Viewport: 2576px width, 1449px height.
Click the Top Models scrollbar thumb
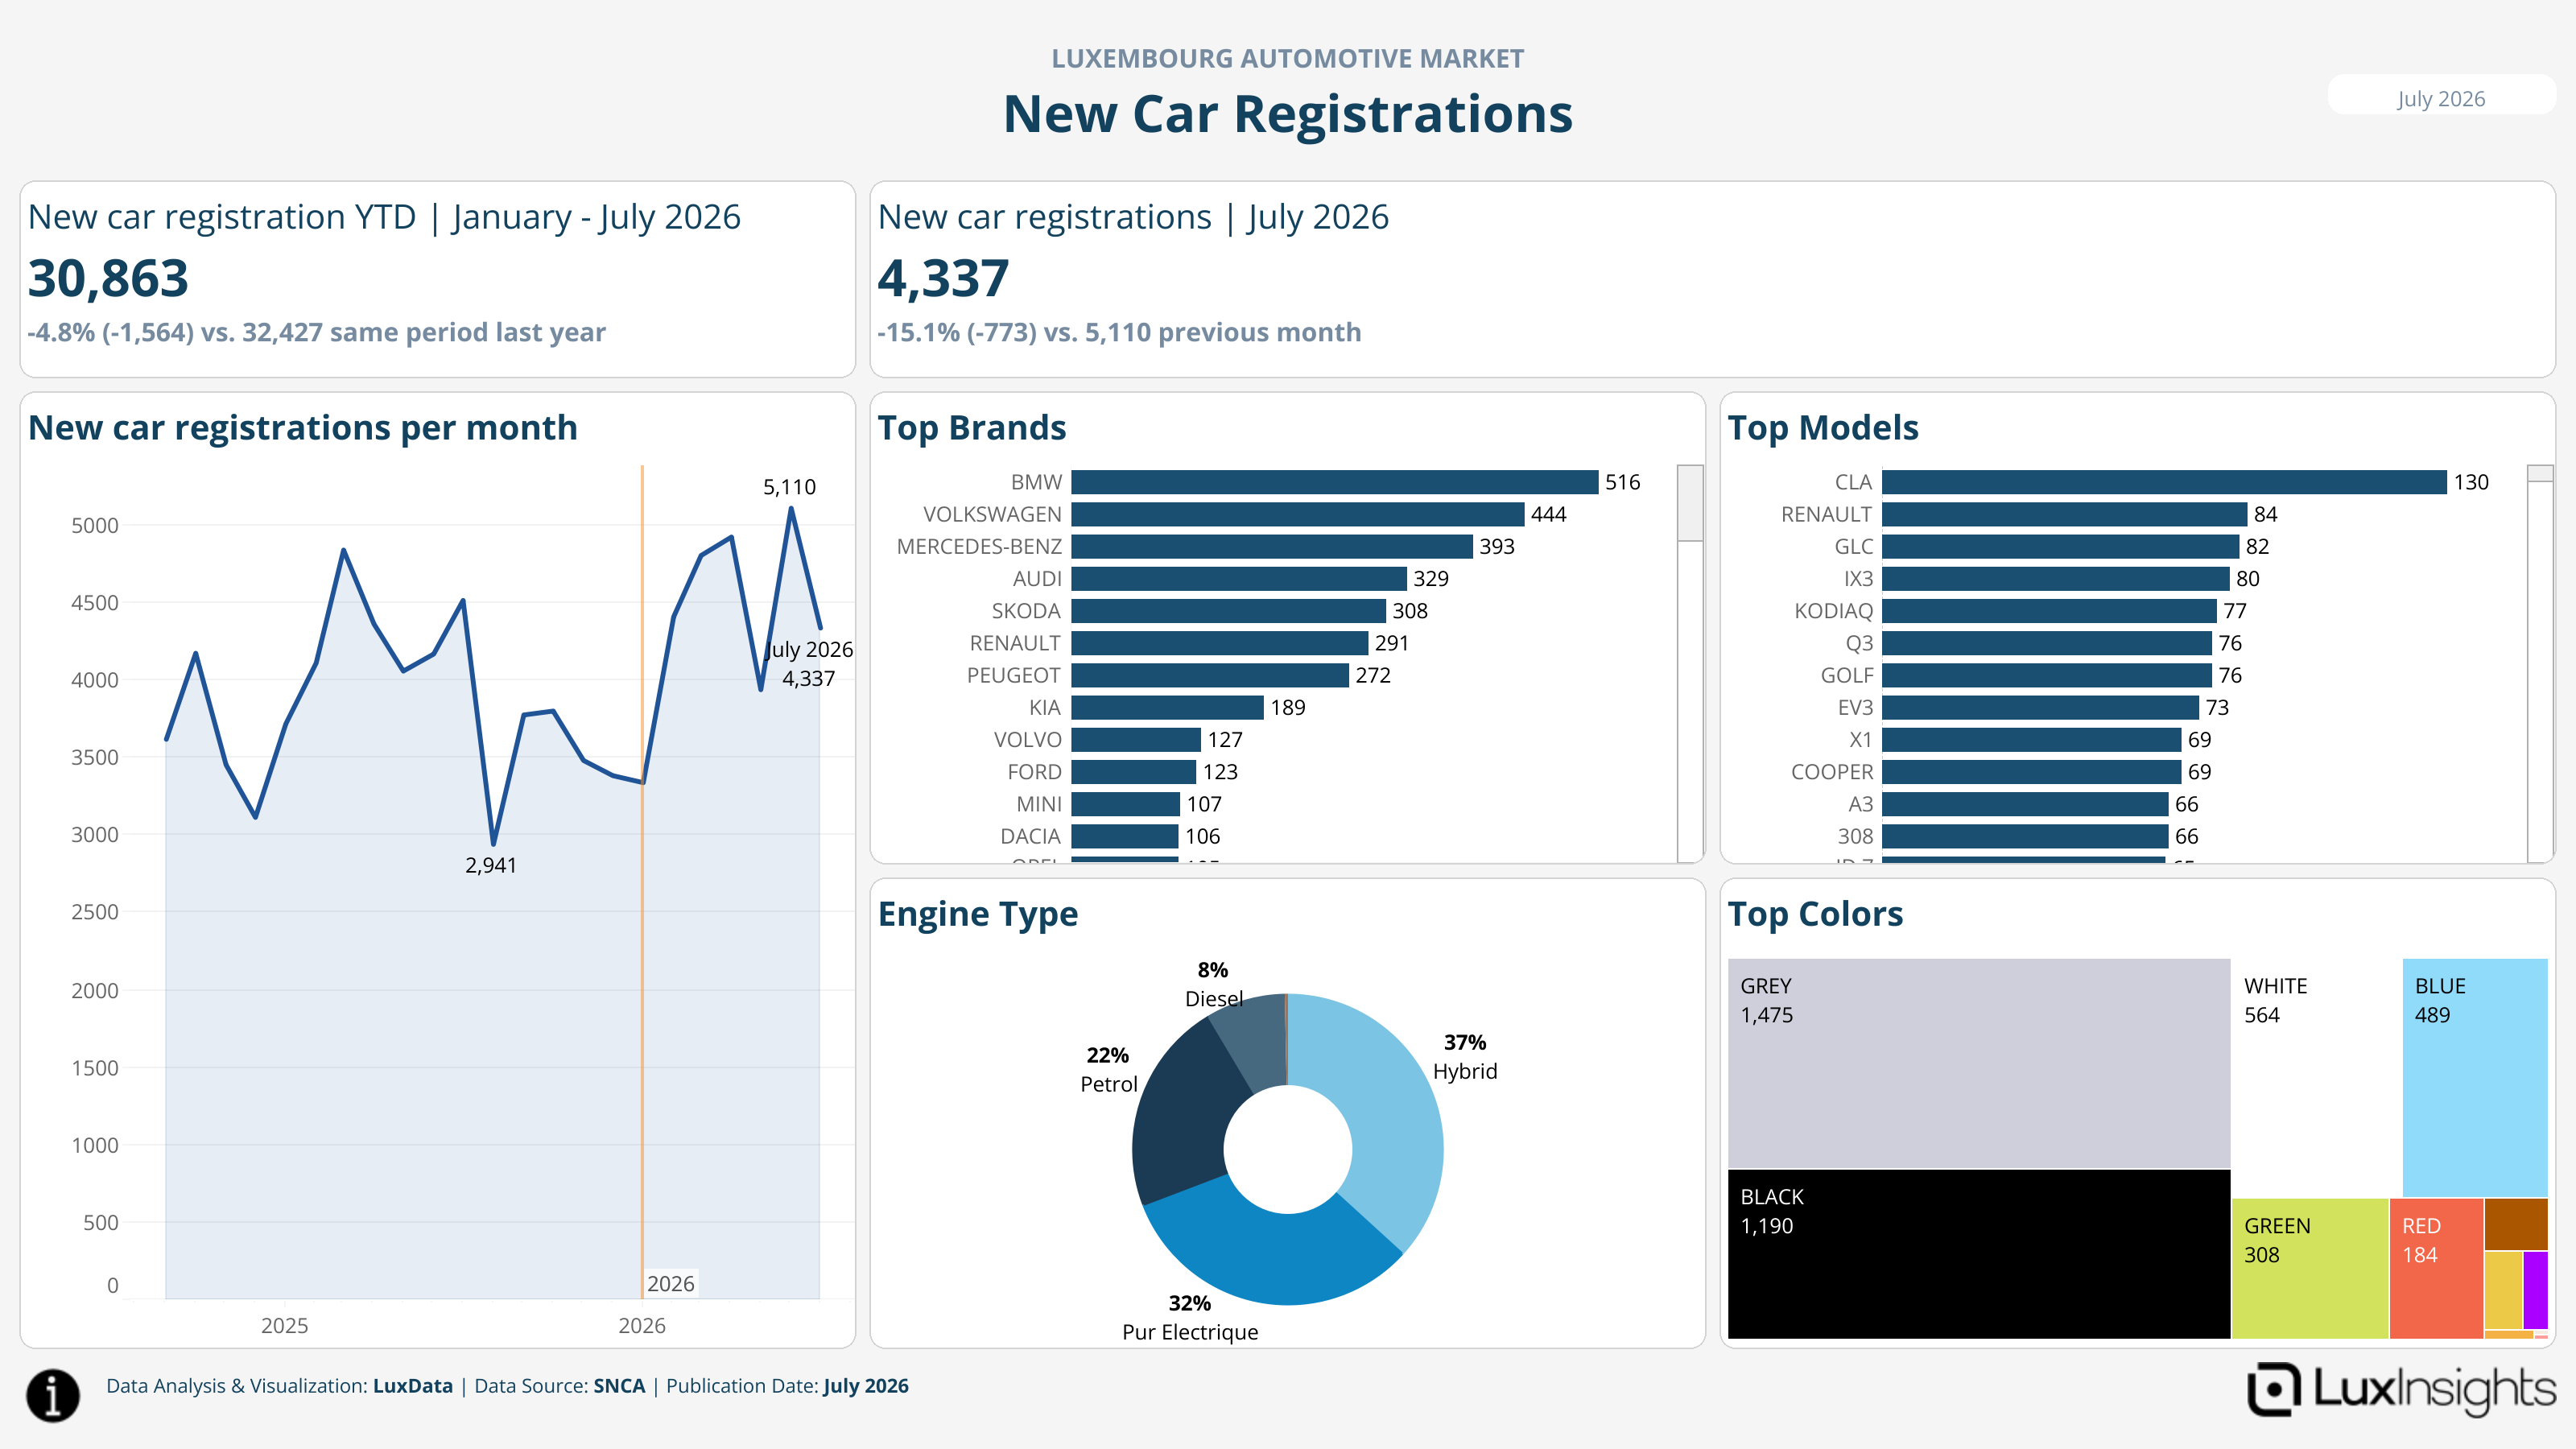2540,473
